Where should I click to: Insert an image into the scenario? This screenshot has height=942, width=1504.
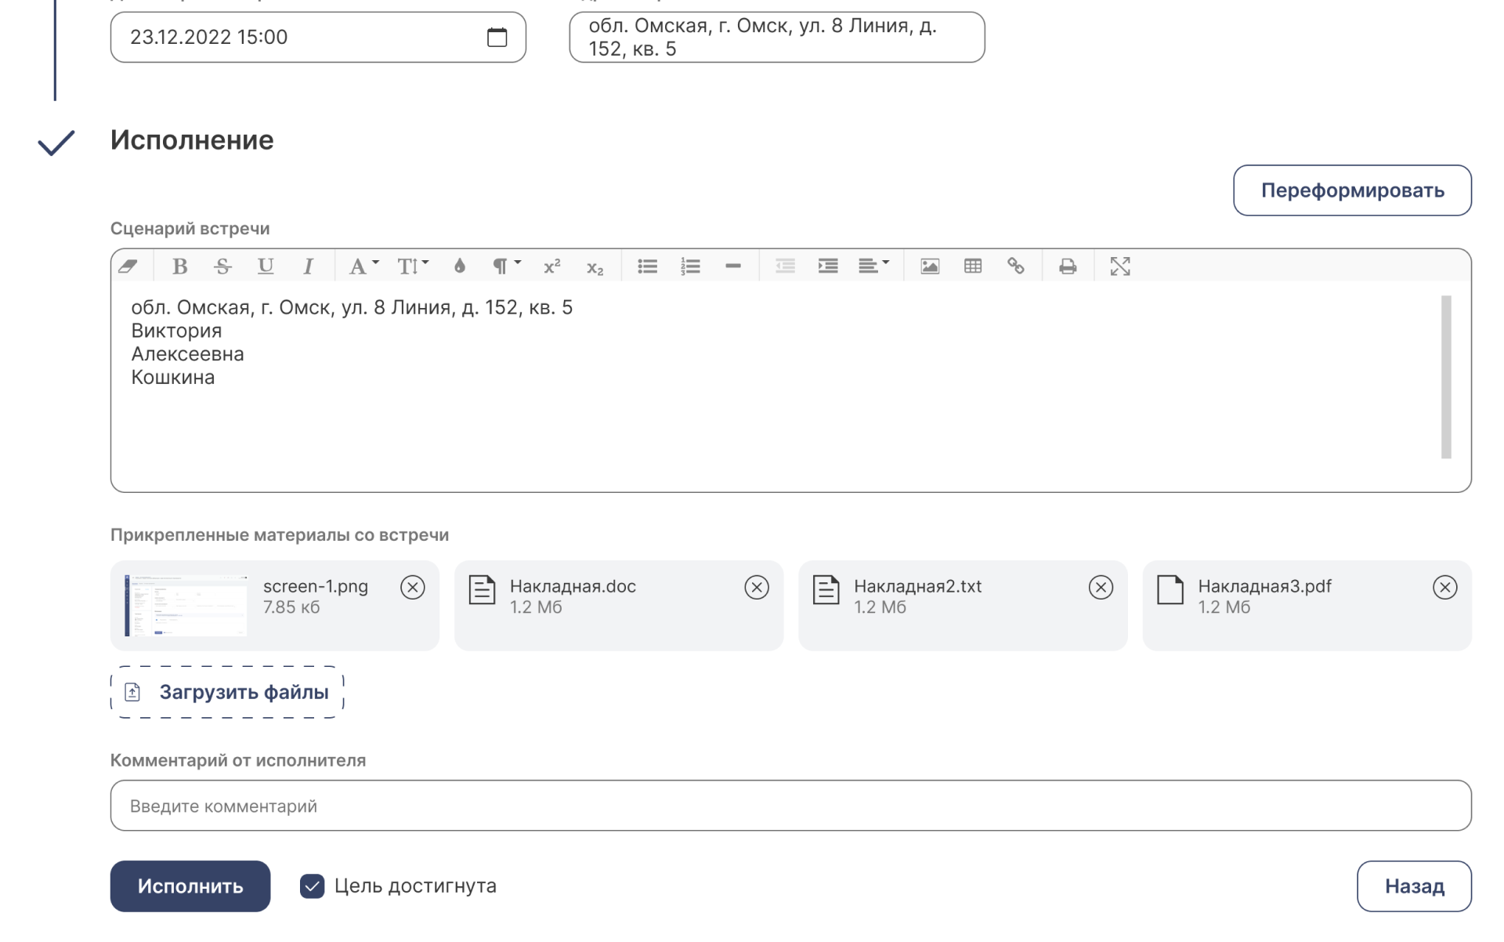(x=930, y=266)
